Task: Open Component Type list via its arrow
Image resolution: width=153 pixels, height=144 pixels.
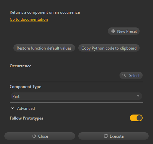Action: pos(138,96)
